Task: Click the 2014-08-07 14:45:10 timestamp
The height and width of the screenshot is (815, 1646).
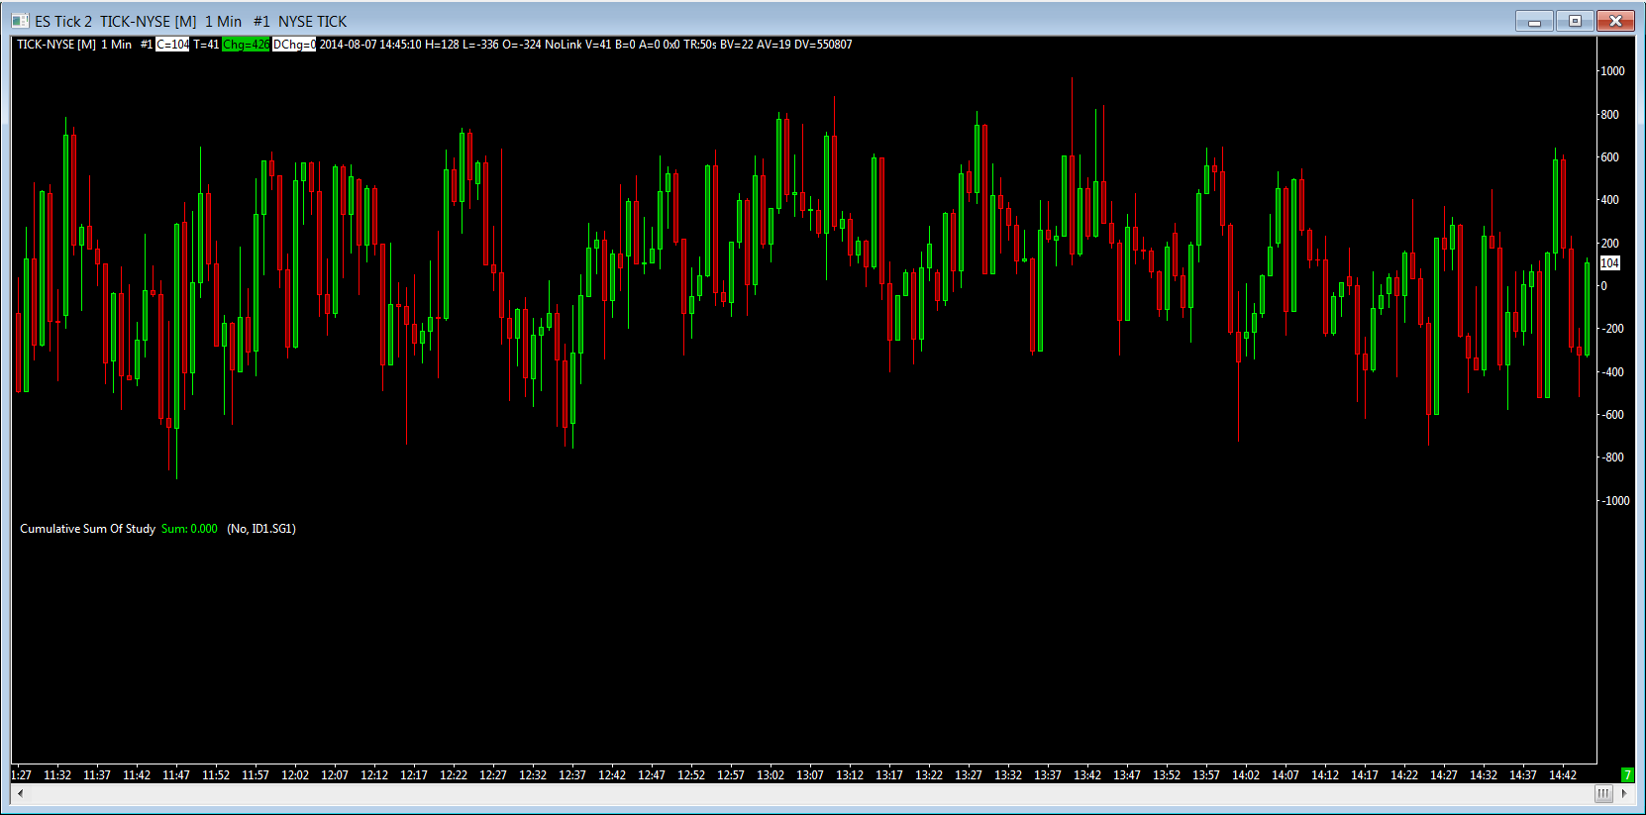Action: click(x=370, y=45)
